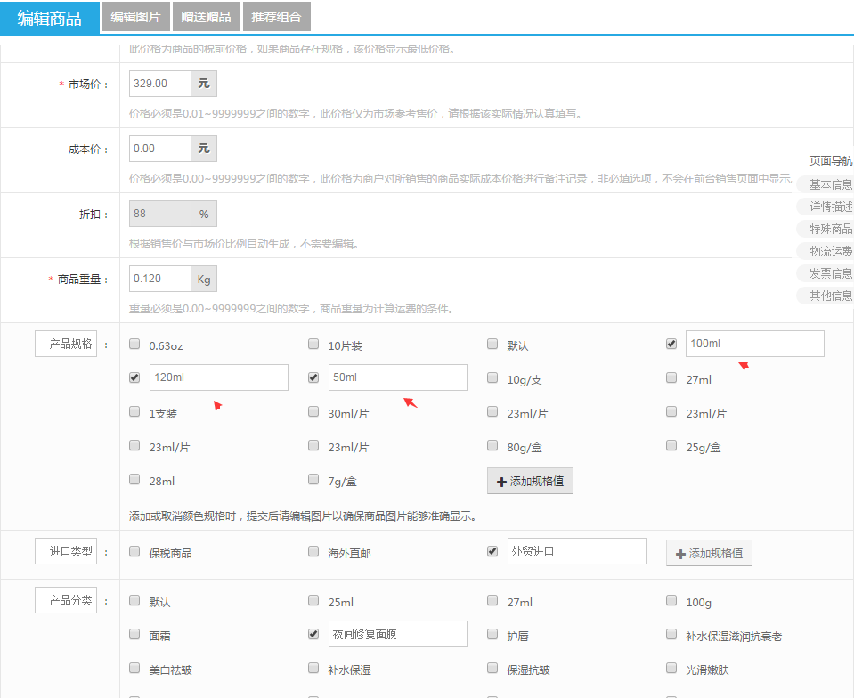This screenshot has height=698, width=854.
Task: Edit the 夜间修复面膜 value field
Action: [397, 634]
